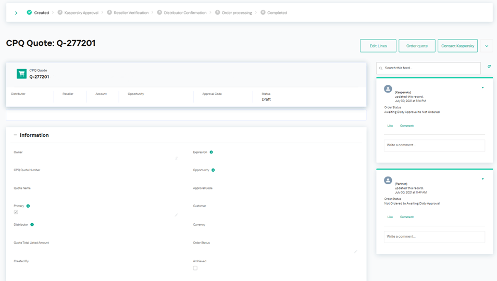Comment on the Kaspersky feed post
Screen dimensions: 497x281
coord(407,126)
